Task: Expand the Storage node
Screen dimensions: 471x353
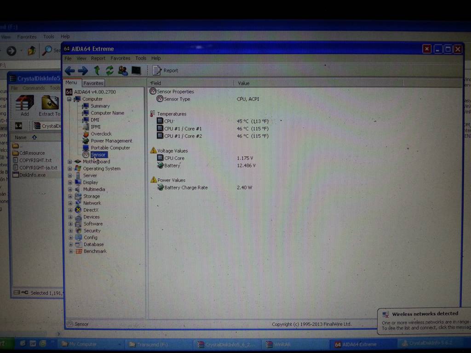Action: pyautogui.click(x=70, y=196)
